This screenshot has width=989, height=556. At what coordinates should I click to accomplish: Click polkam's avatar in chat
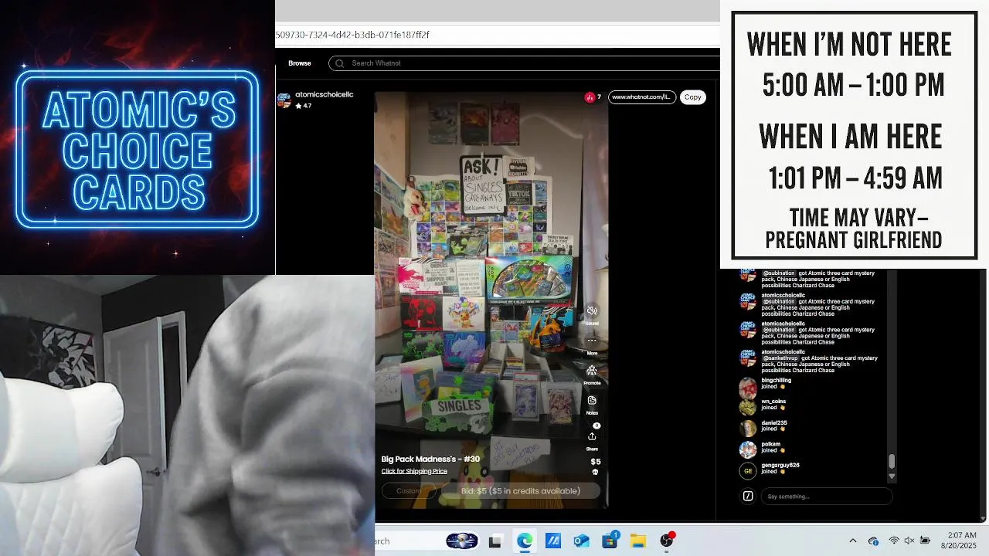tap(748, 449)
